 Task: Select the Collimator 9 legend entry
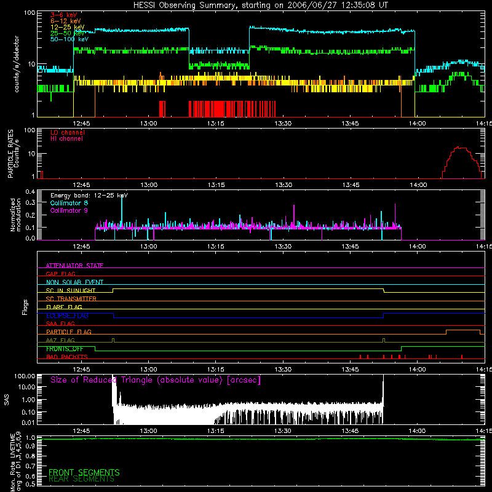69,210
